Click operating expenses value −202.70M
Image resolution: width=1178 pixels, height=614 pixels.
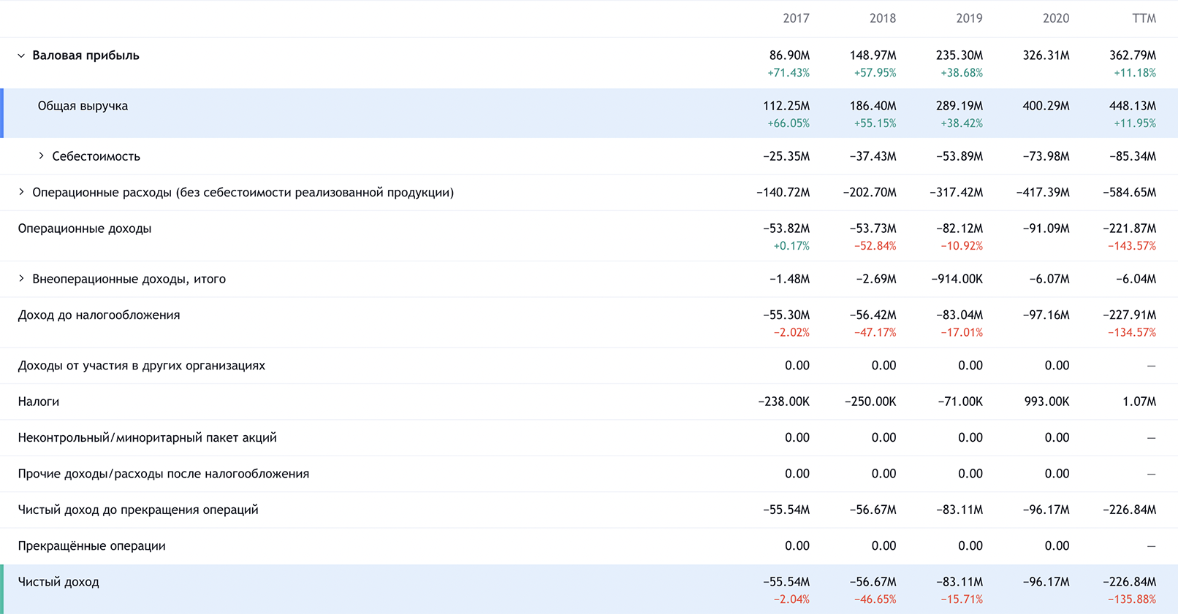coord(870,193)
